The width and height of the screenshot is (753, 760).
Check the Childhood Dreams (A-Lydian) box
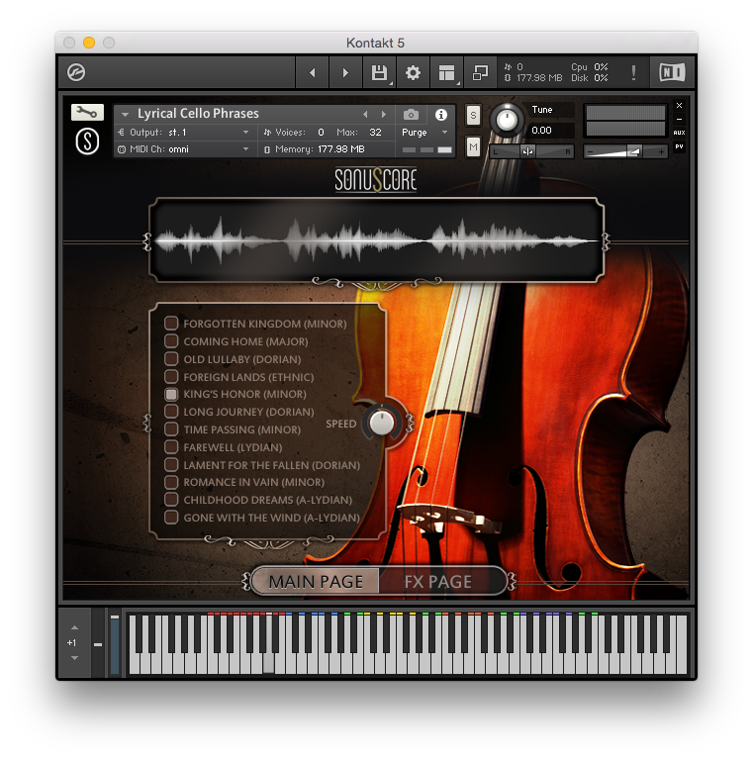pos(171,499)
